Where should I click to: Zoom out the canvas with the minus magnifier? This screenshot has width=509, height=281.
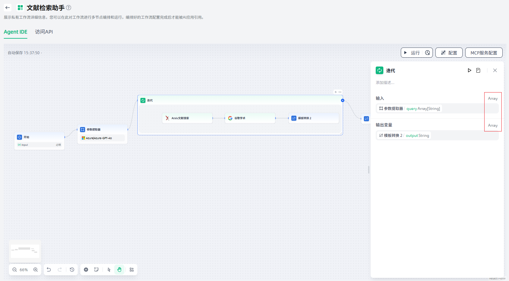pyautogui.click(x=15, y=270)
